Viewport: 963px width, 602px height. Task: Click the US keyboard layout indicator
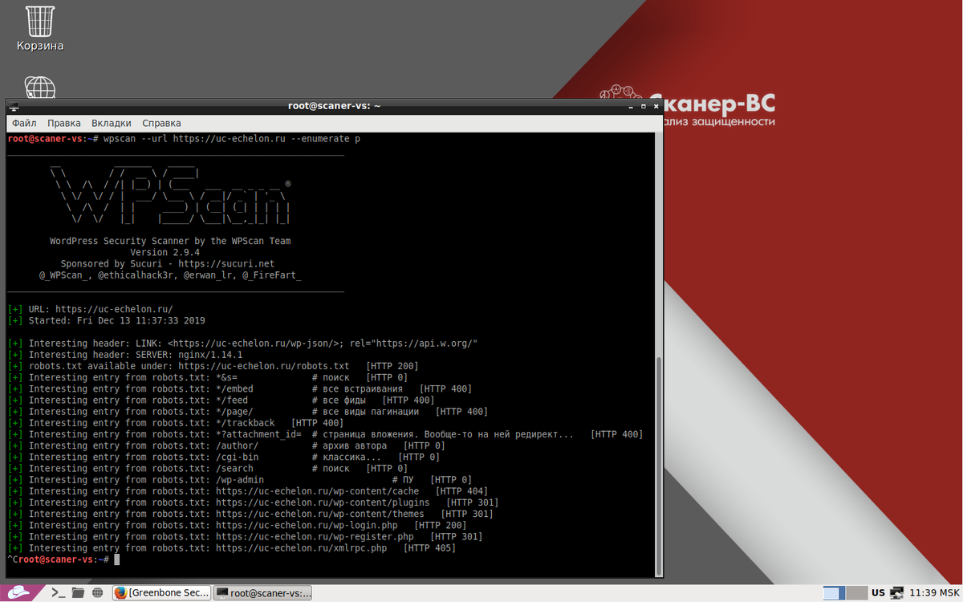tap(878, 593)
